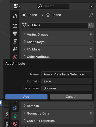Open the View Layer properties tab

[x=15, y=41]
